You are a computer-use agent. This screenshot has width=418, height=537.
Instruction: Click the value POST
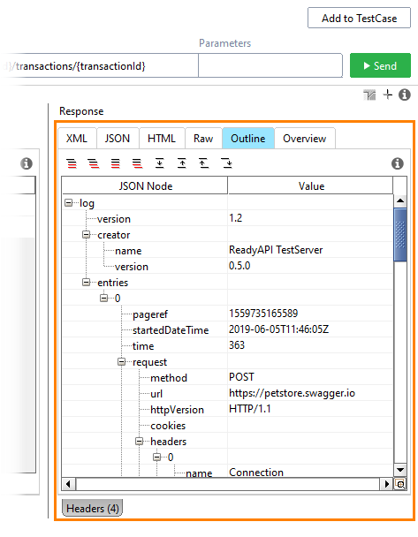241,377
